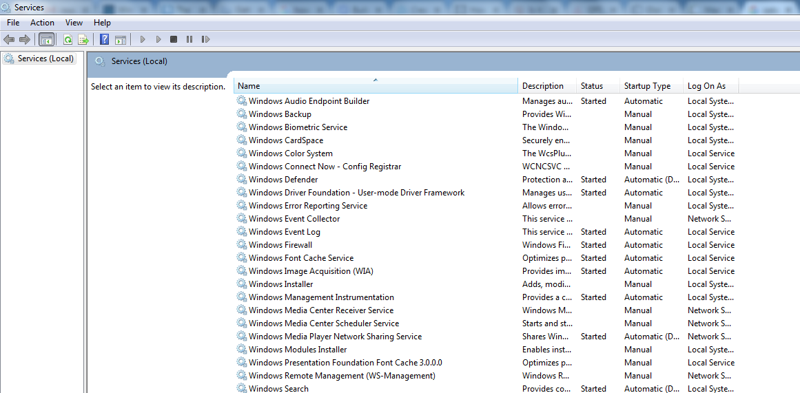Toggle the Show/Hide Console Tree button
Screen dimensions: 800x393
tap(46, 39)
